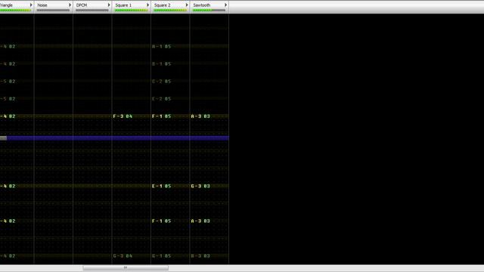The image size is (484, 272).
Task: Click the horizontal scrollbar thumb
Action: pos(126,267)
